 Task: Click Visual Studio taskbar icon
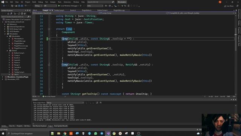point(108,133)
